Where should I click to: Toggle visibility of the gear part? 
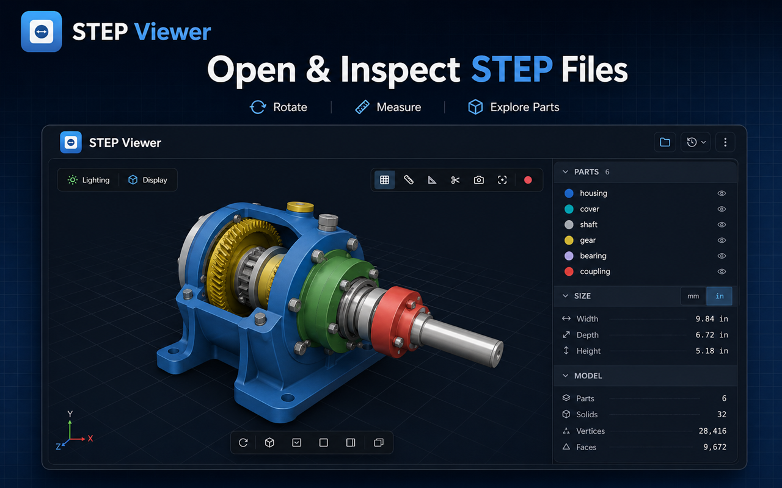722,240
